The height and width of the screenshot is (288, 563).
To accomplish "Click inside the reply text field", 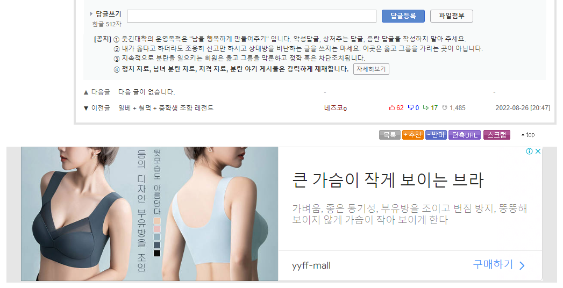I will tap(251, 16).
